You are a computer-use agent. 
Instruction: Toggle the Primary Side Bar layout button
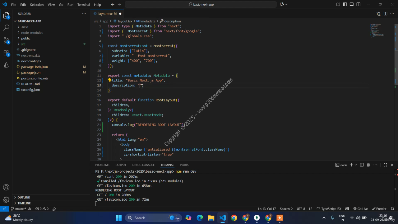(x=345, y=4)
